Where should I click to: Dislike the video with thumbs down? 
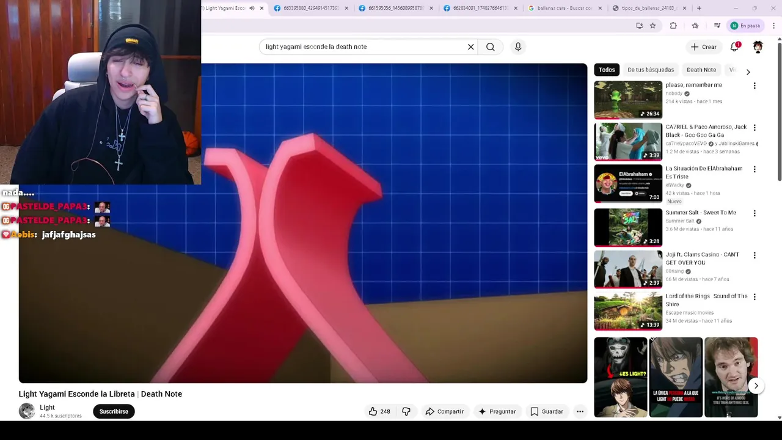click(x=406, y=411)
